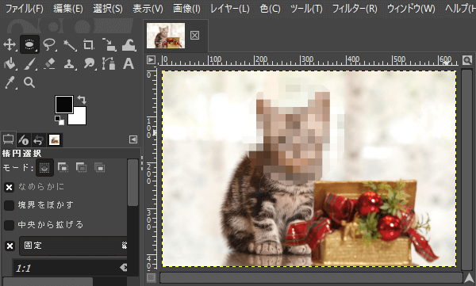
Task: Open the image menu arrow beside ruler
Action: (151, 59)
